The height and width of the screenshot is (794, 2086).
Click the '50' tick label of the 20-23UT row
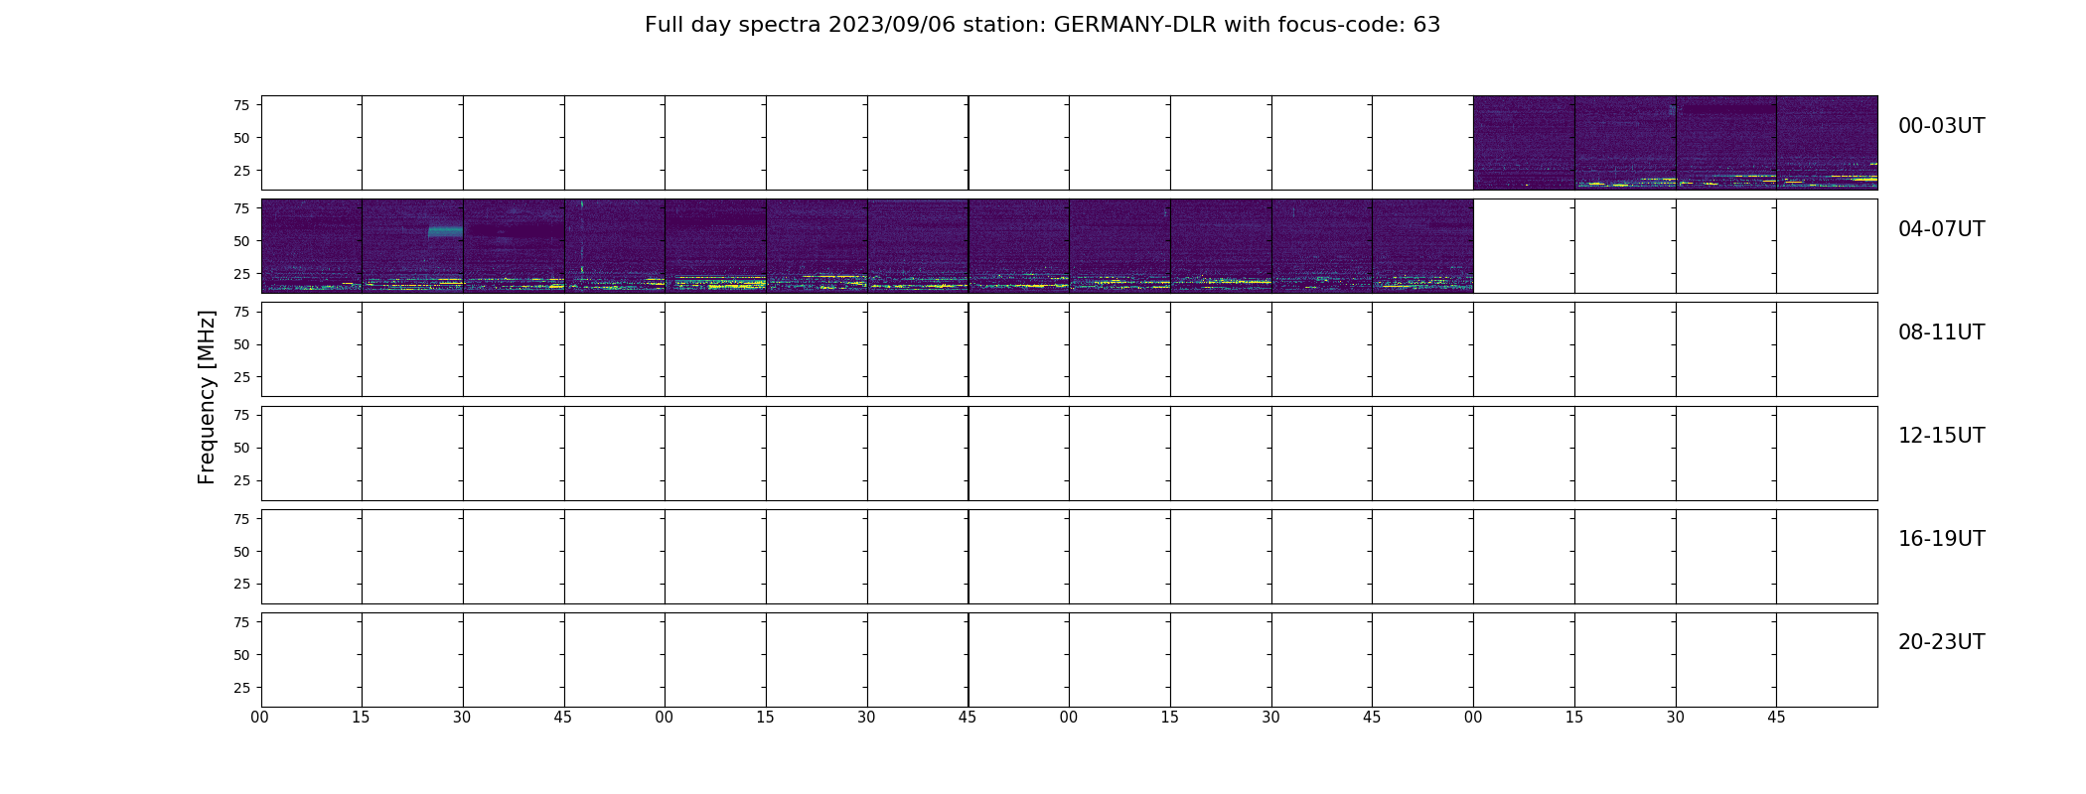(241, 655)
